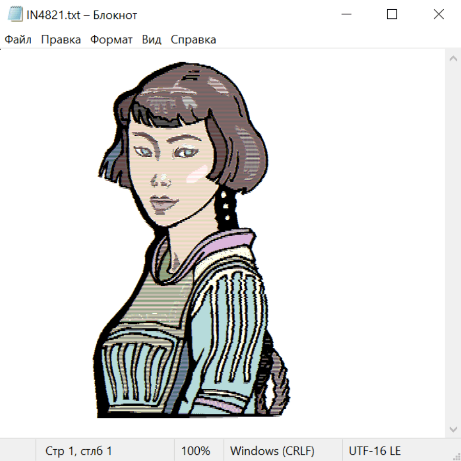The image size is (461, 461).
Task: Click the 'IN4821.txt – Блокнот' window title
Action: tap(82, 15)
